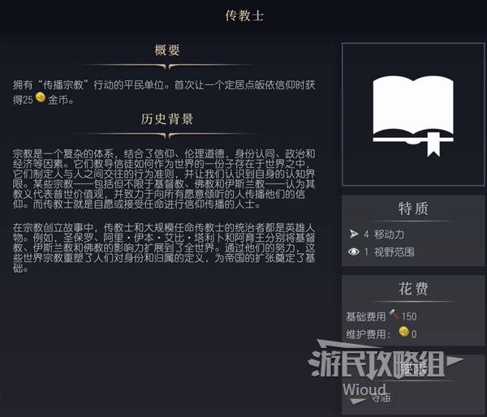Click the 0 maintenance cost value
The height and width of the screenshot is (417, 487).
tap(414, 334)
